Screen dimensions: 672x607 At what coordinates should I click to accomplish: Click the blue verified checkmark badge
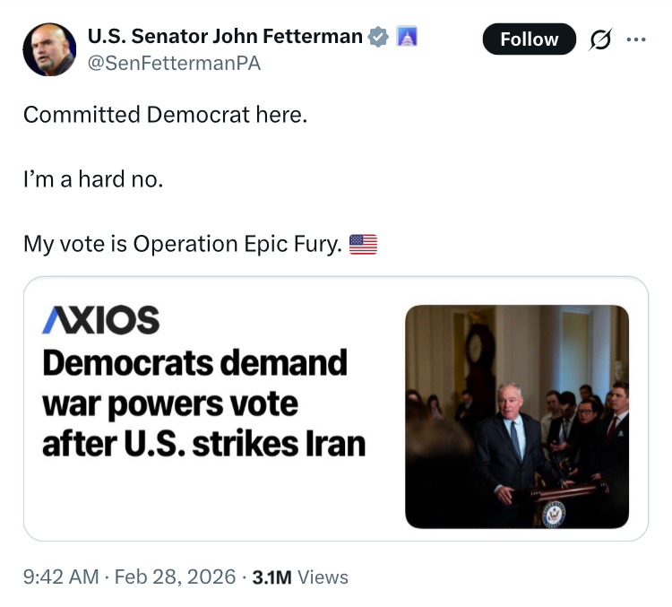pyautogui.click(x=379, y=37)
